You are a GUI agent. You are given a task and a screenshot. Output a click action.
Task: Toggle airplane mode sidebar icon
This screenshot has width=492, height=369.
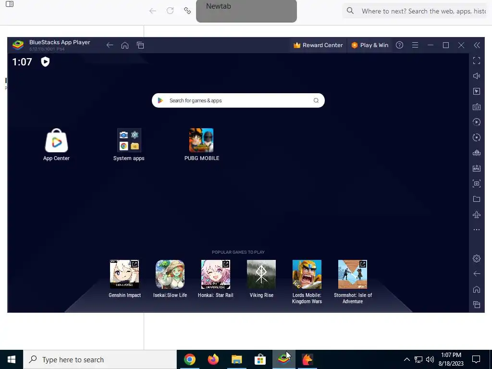[x=477, y=215]
